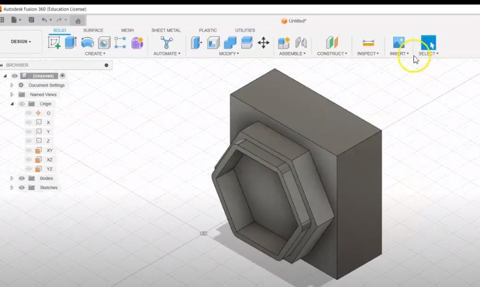Screen dimensions: 480x287
Task: Open the SHEET METAL tab
Action: tap(166, 30)
